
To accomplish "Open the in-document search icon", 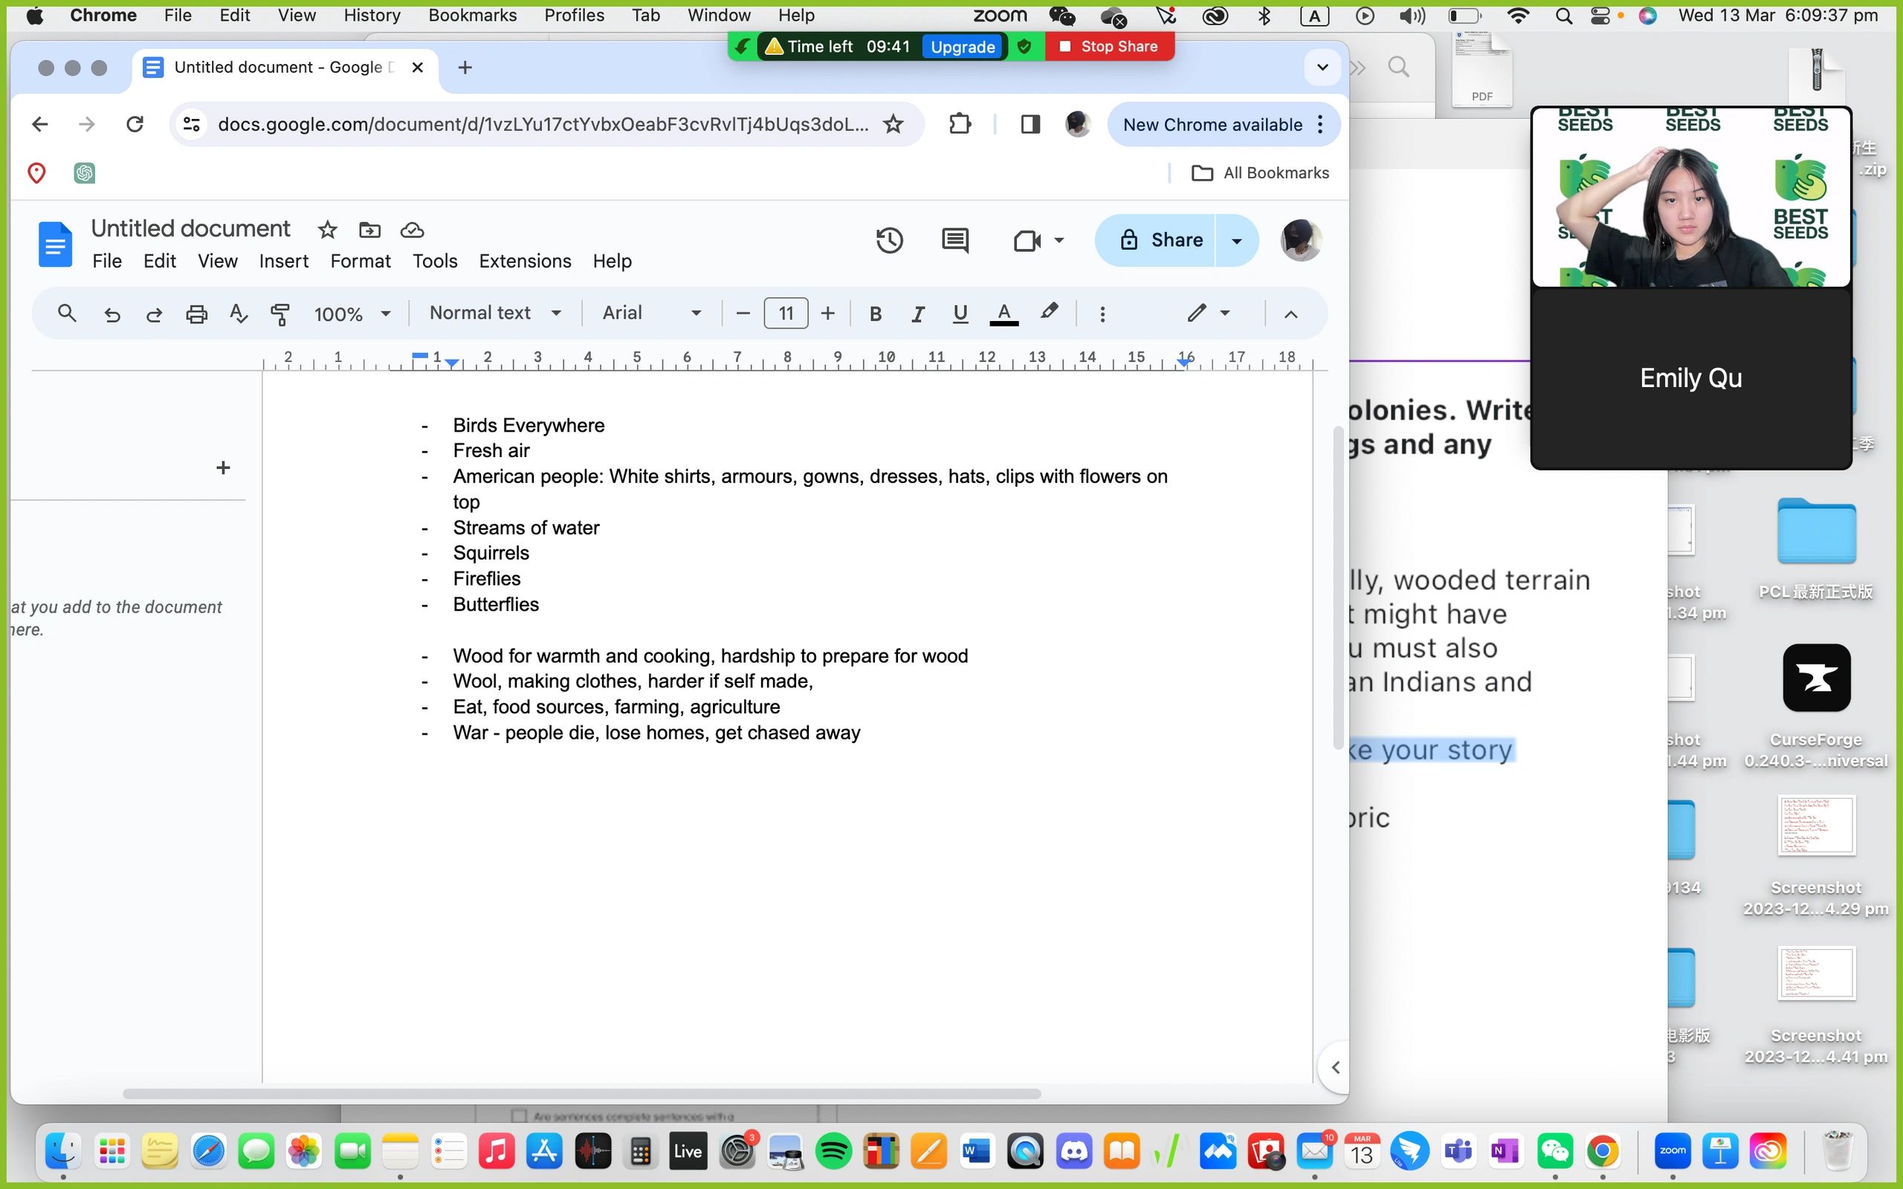I will point(67,313).
